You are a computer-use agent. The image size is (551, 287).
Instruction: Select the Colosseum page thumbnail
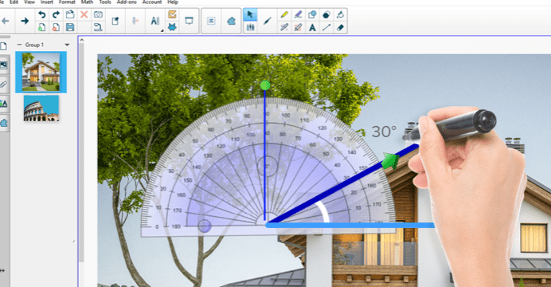[41, 108]
